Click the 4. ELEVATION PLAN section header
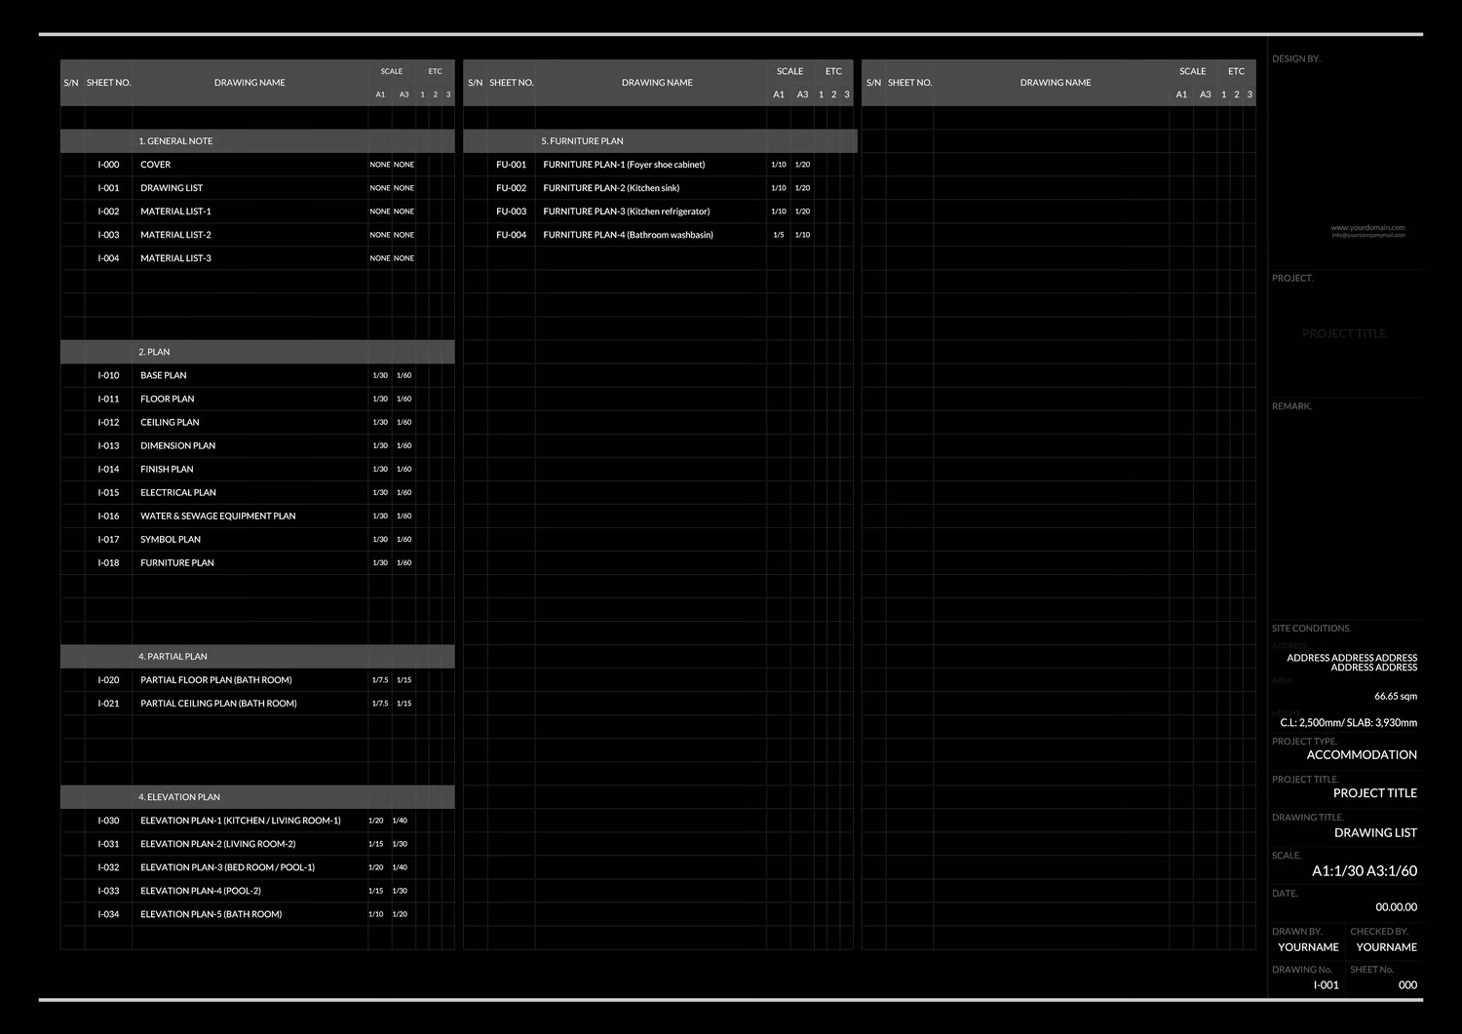Viewport: 1462px width, 1034px height. point(257,797)
